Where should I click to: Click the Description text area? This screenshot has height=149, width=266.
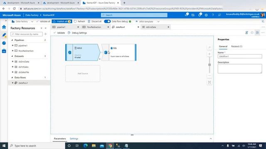pos(240,69)
